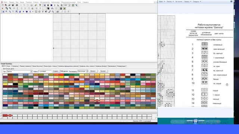Open the Справка menu

click(86, 2)
